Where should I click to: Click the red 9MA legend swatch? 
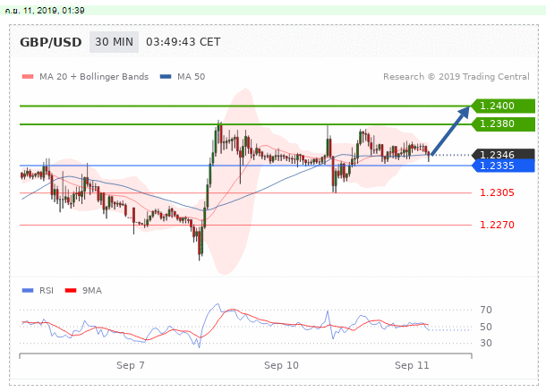click(71, 290)
